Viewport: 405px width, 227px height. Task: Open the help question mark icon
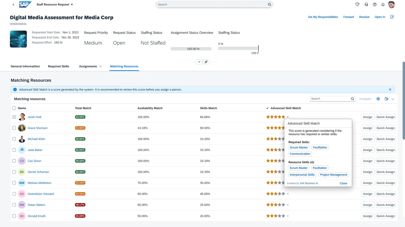[x=375, y=5]
